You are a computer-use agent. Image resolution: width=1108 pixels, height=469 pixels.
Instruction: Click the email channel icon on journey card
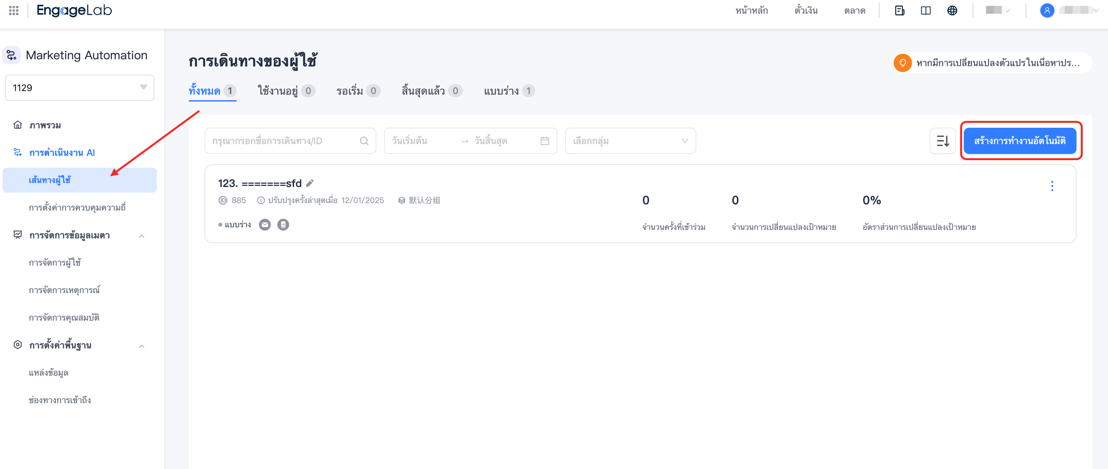(265, 224)
